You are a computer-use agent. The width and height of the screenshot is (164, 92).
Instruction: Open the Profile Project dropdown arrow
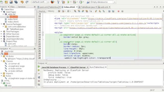[x=83, y=2]
